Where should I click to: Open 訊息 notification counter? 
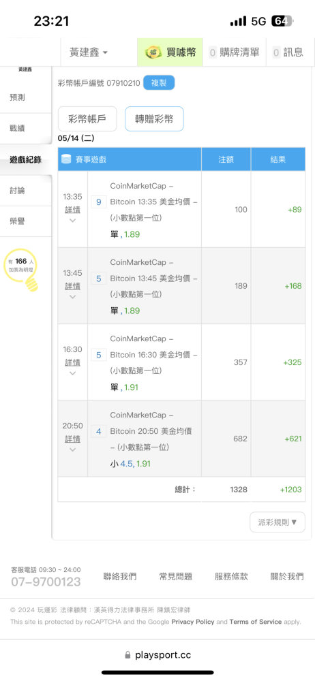(276, 52)
